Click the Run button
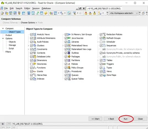Screen dimensions: 148x129 [x=126, y=119]
